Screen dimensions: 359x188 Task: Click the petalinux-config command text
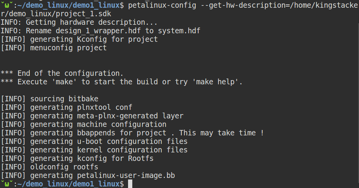point(162,5)
